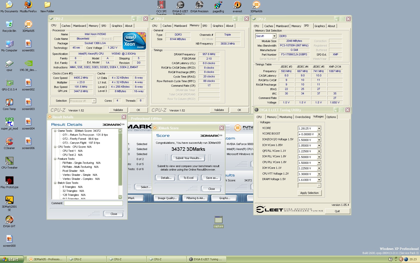Open the VCORE BOOST dropdown
The image size is (420, 263).
[319, 134]
